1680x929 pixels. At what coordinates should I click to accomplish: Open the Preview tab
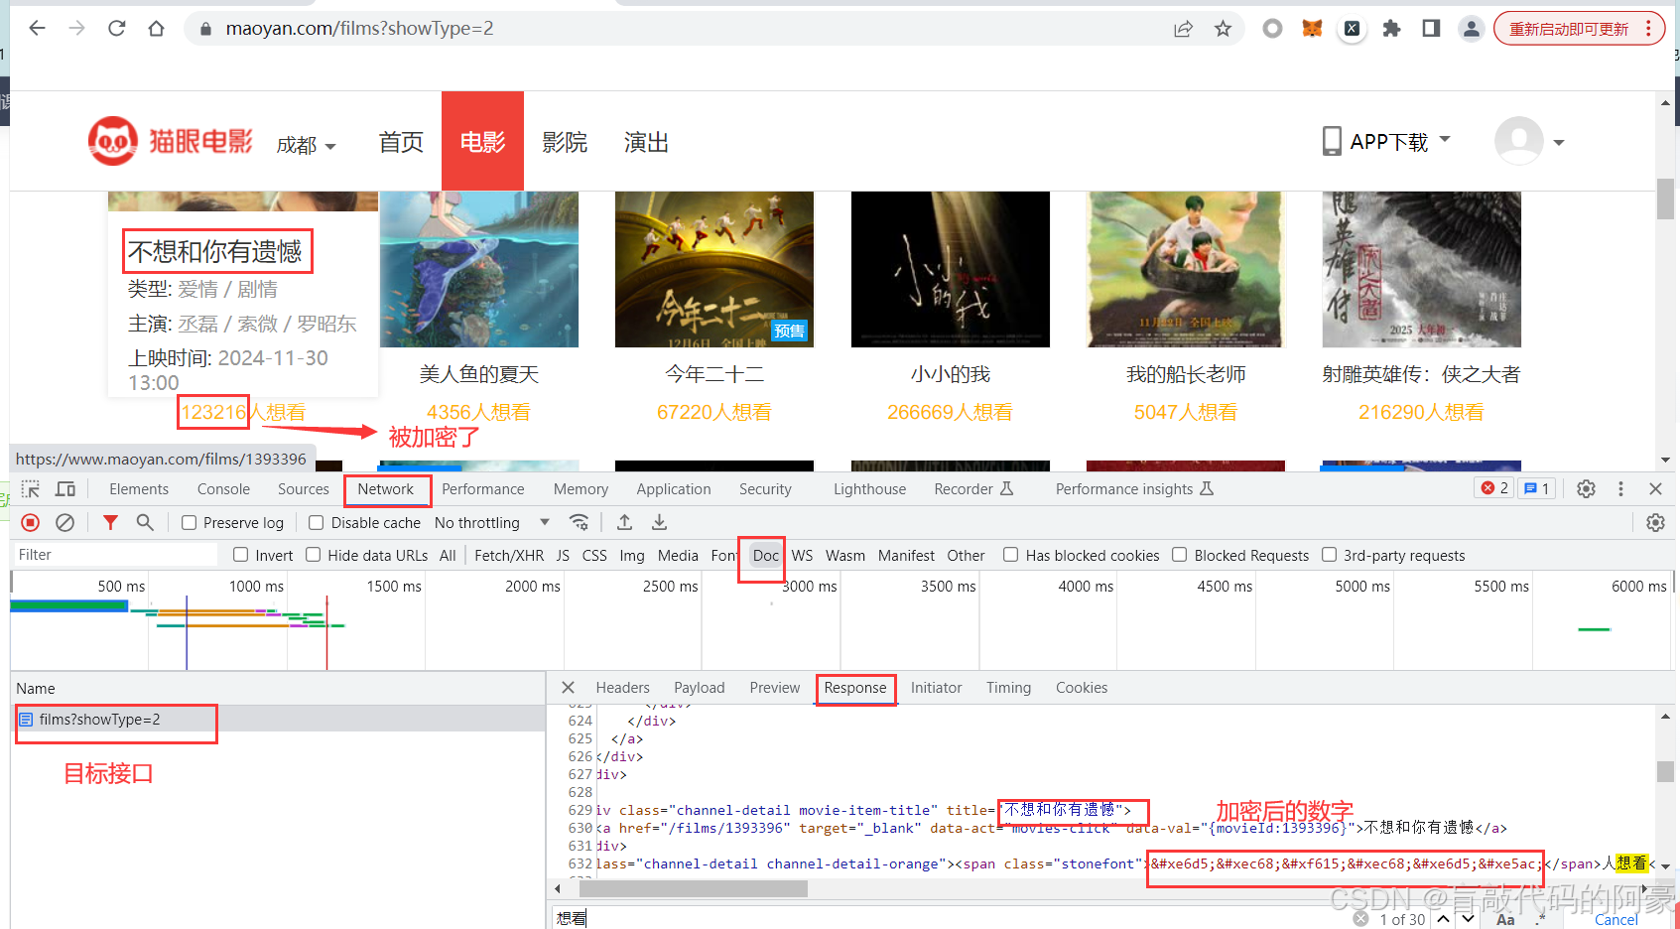[775, 688]
